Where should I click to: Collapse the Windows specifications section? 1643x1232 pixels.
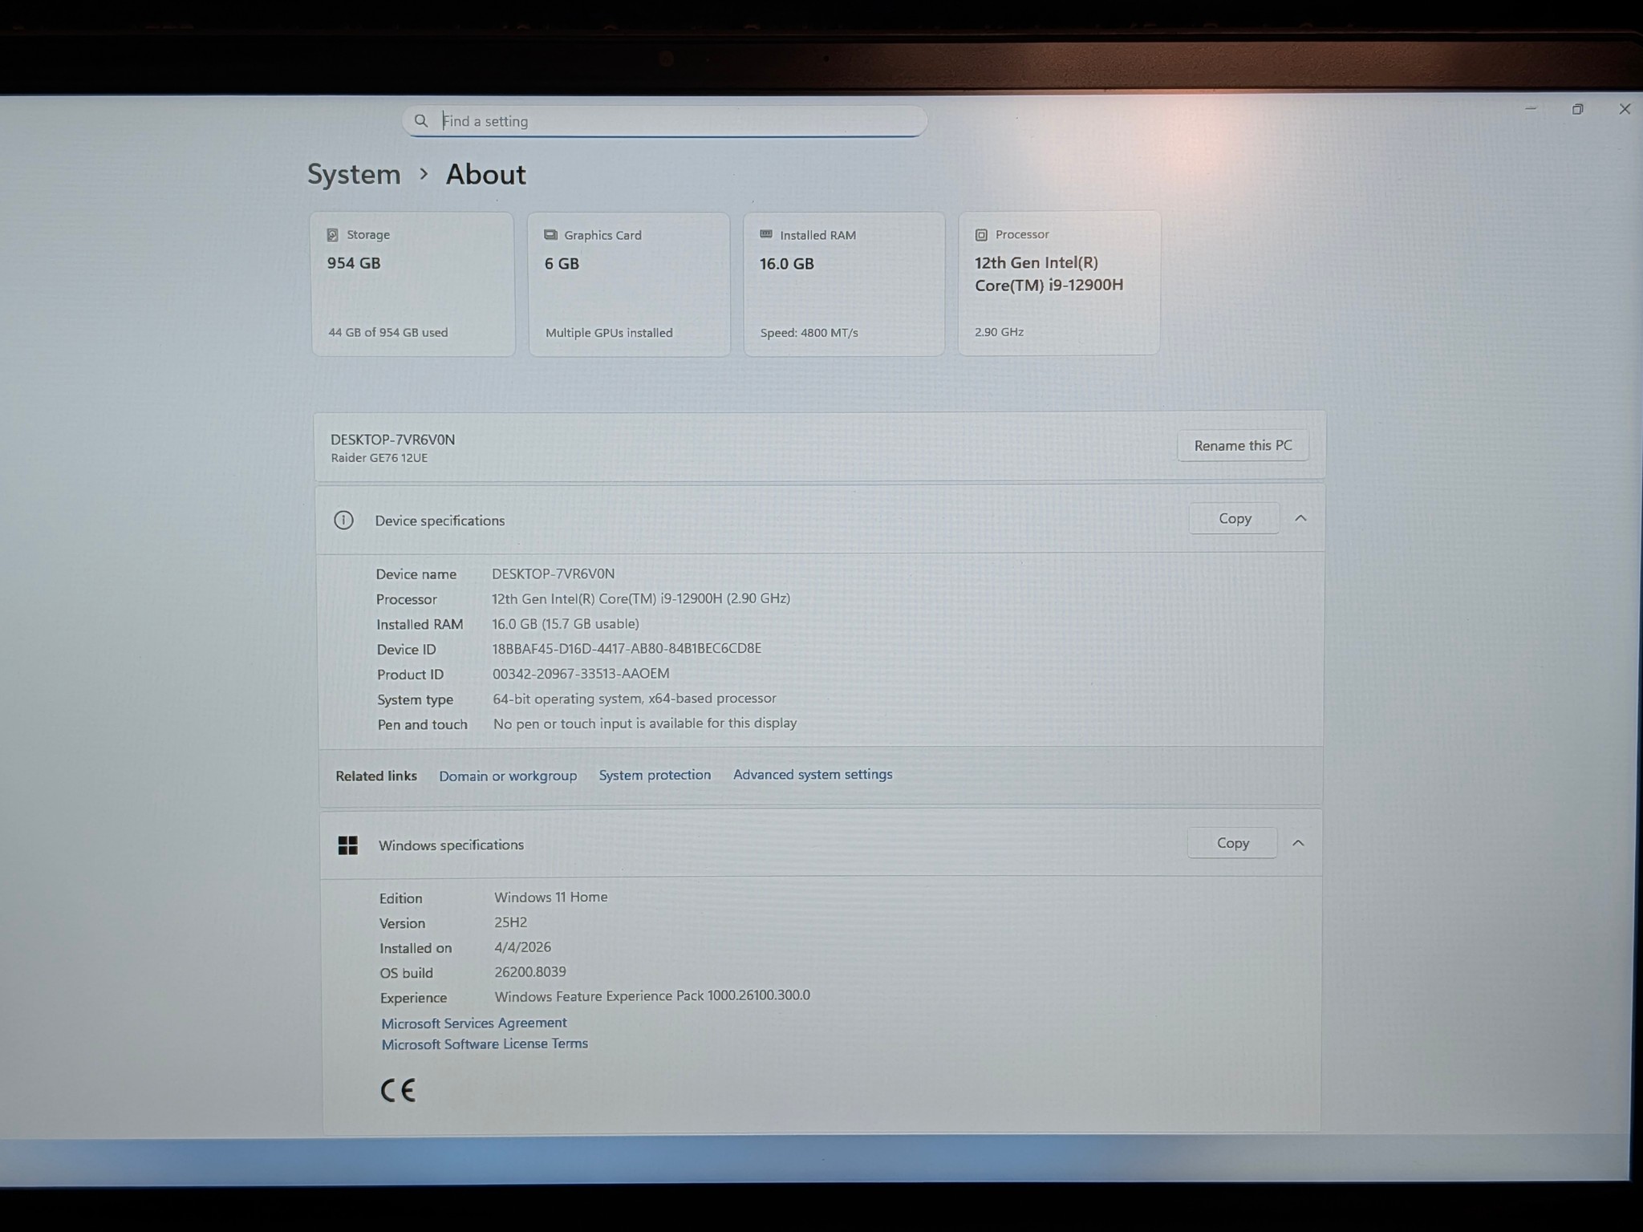pos(1298,843)
